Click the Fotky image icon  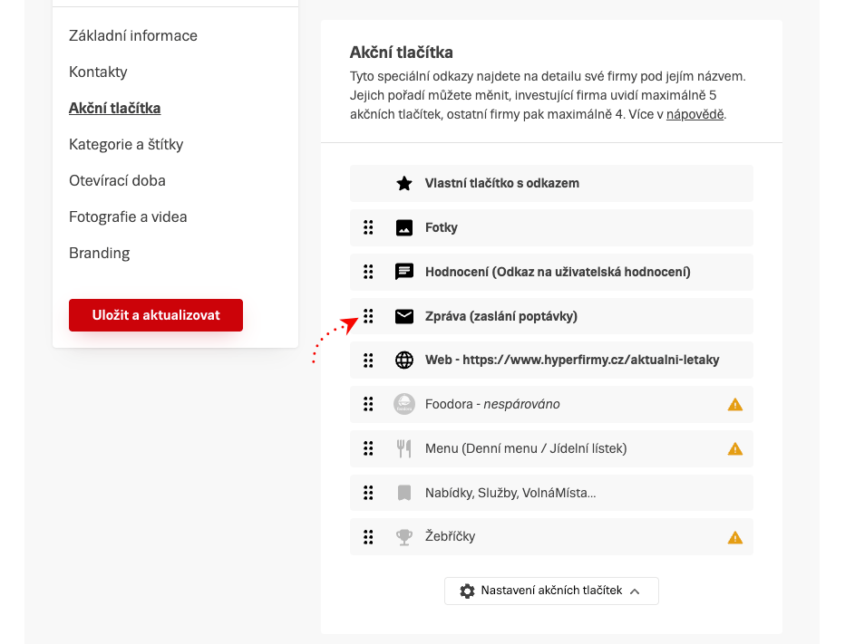[x=404, y=227]
